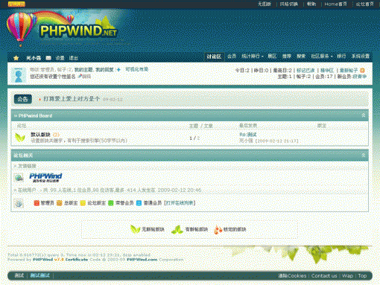Click the orange RSS feed icon
Screen dimensions: 380x285
click(362, 71)
